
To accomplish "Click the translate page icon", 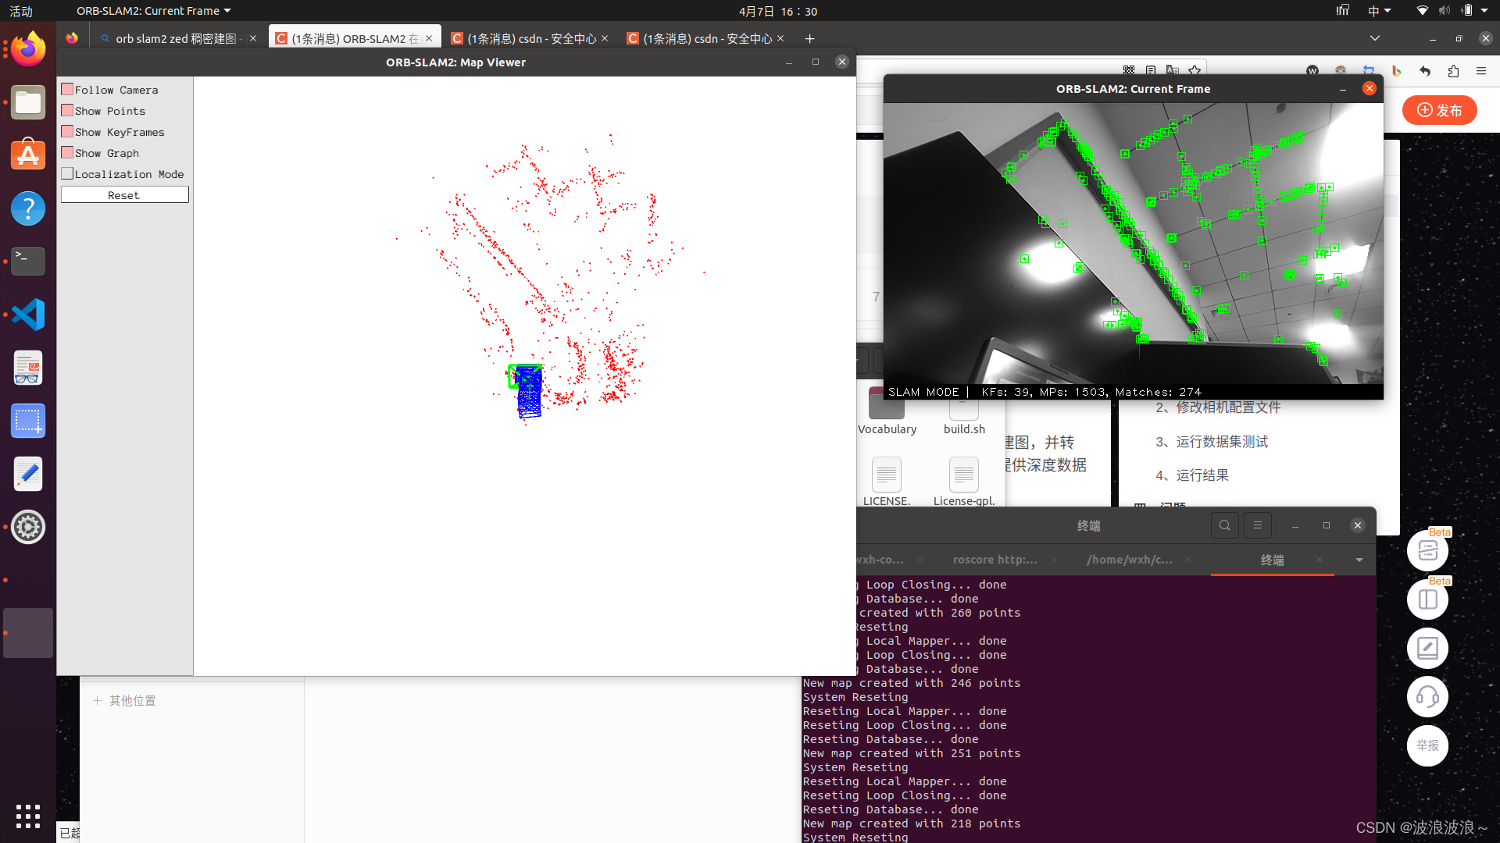I will 1173,70.
